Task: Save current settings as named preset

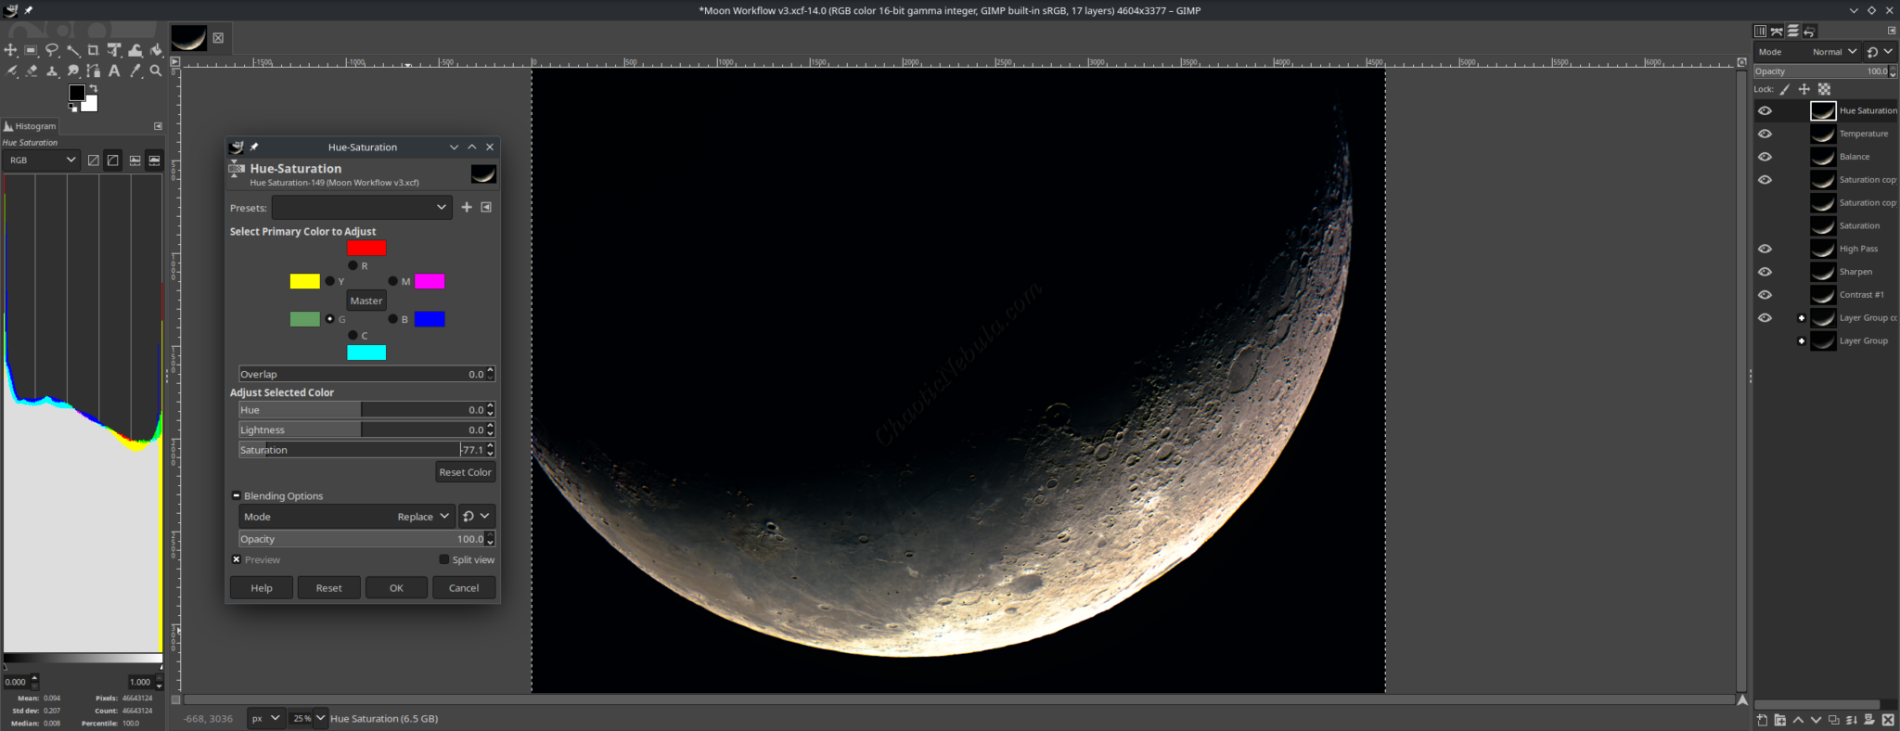Action: (467, 207)
